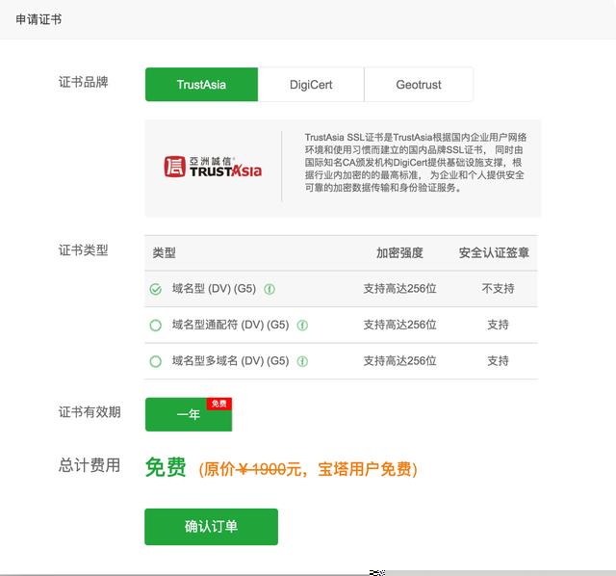
Task: Click 支持高达256位 in the 域名型 (DV) (G5) row
Action: [x=399, y=289]
